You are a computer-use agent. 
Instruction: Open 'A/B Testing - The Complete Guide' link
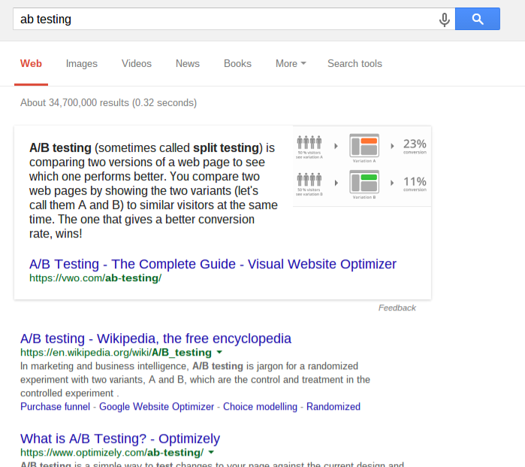[x=213, y=264]
